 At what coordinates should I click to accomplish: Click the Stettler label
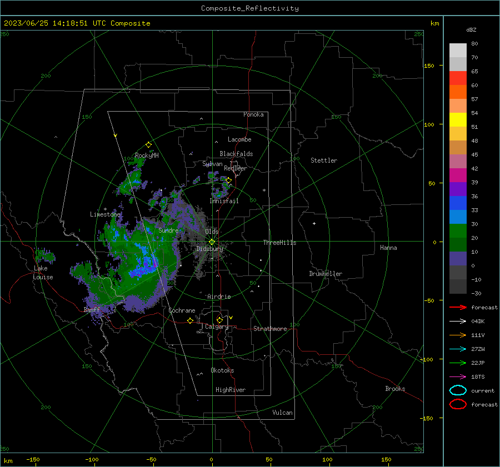pyautogui.click(x=324, y=160)
